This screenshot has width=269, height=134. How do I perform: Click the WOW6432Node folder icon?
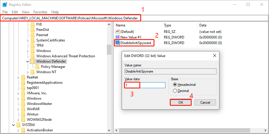pyautogui.click(x=23, y=120)
